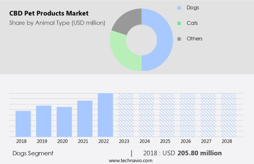Click the hatched 2028 forecast bar

point(228,115)
